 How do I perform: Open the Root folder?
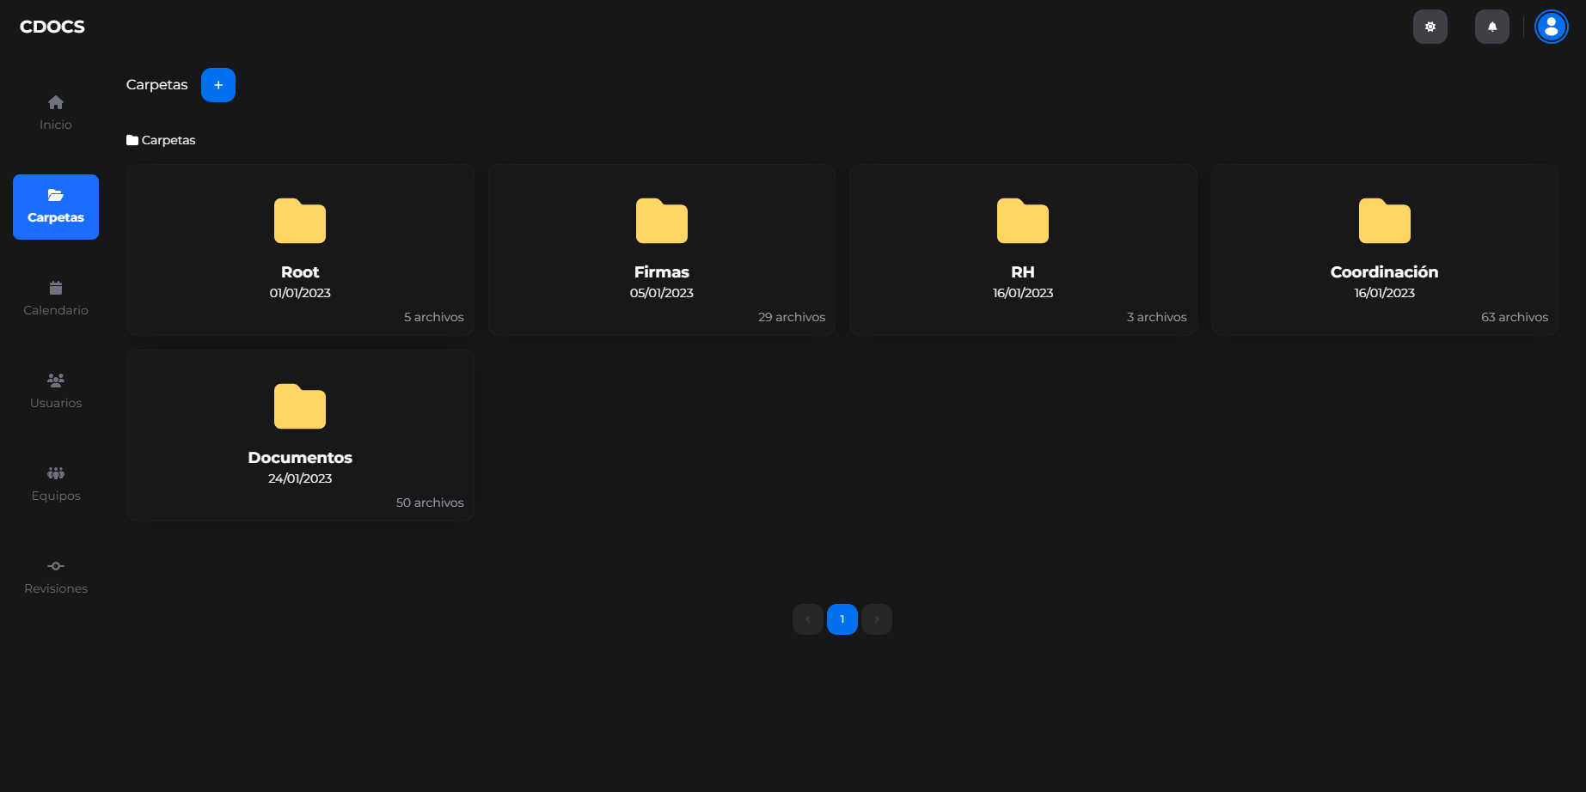pyautogui.click(x=299, y=249)
